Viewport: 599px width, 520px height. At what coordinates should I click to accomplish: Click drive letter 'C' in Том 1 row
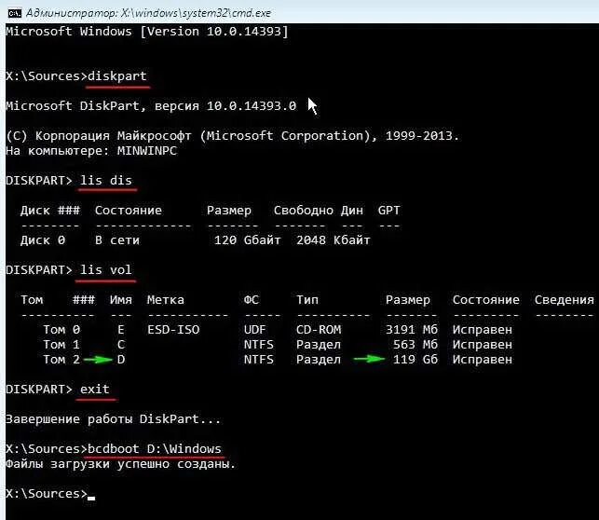[121, 345]
